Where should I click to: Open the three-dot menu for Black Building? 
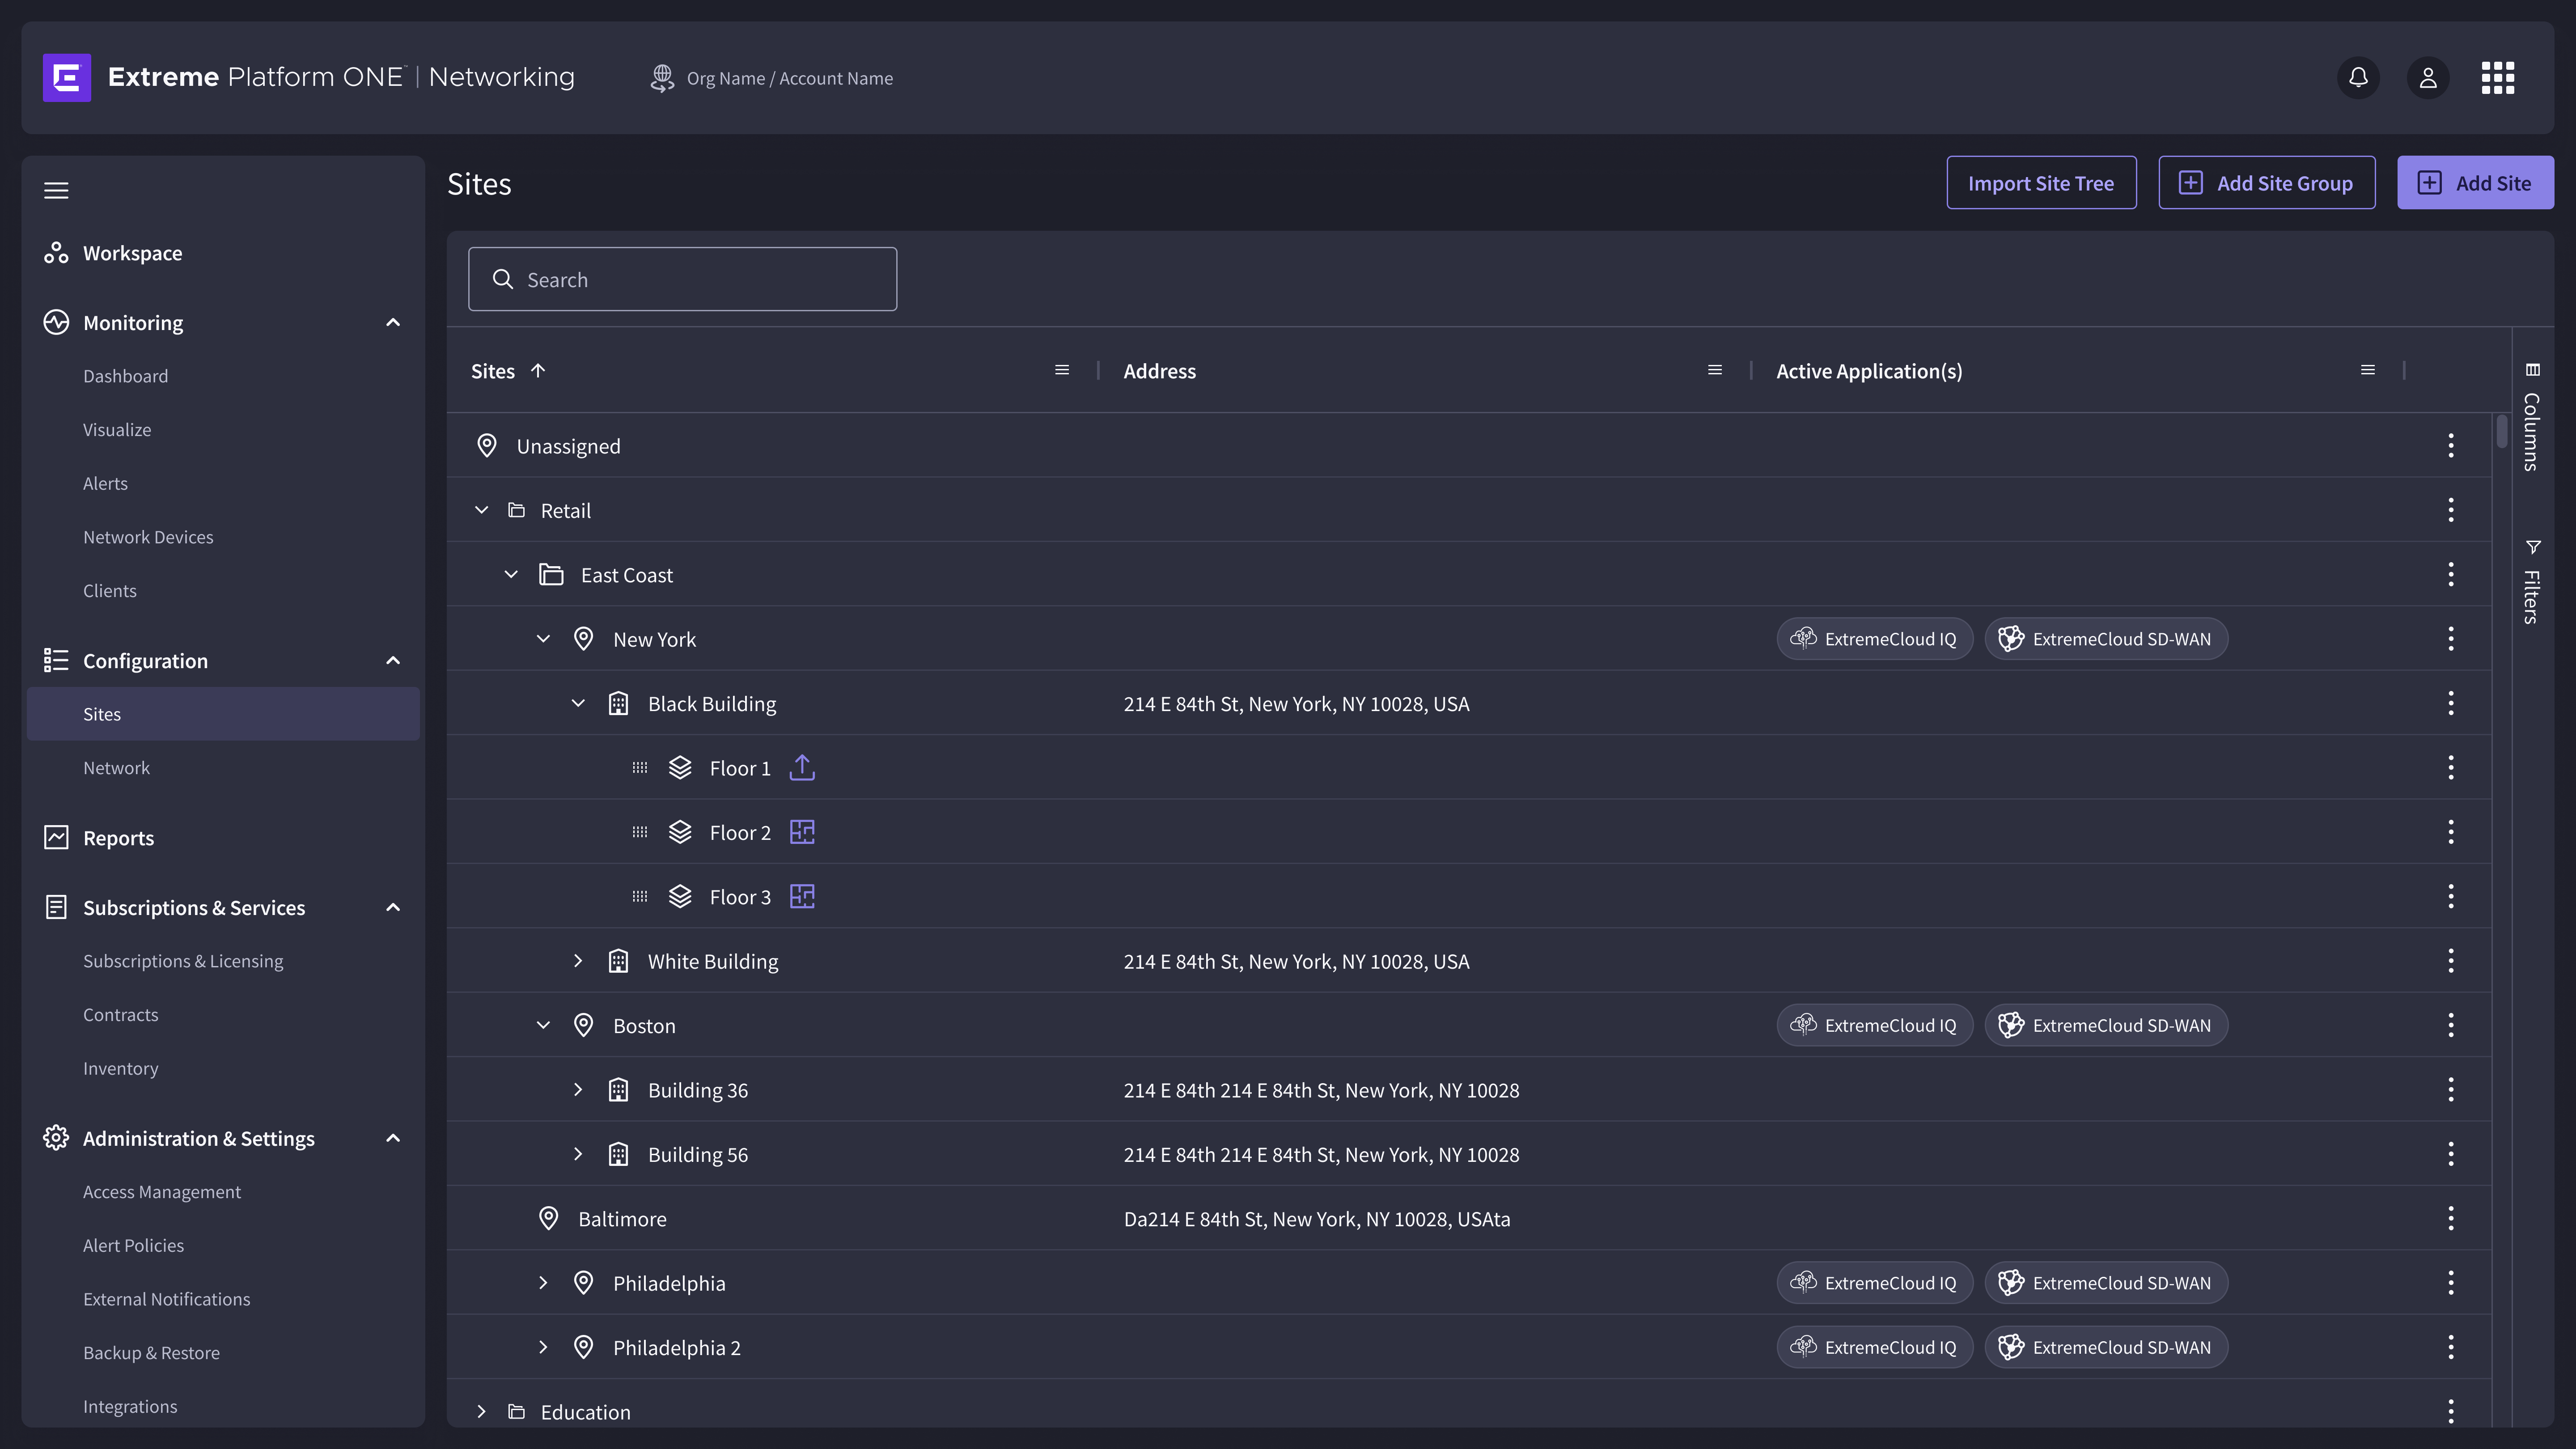(x=2451, y=703)
